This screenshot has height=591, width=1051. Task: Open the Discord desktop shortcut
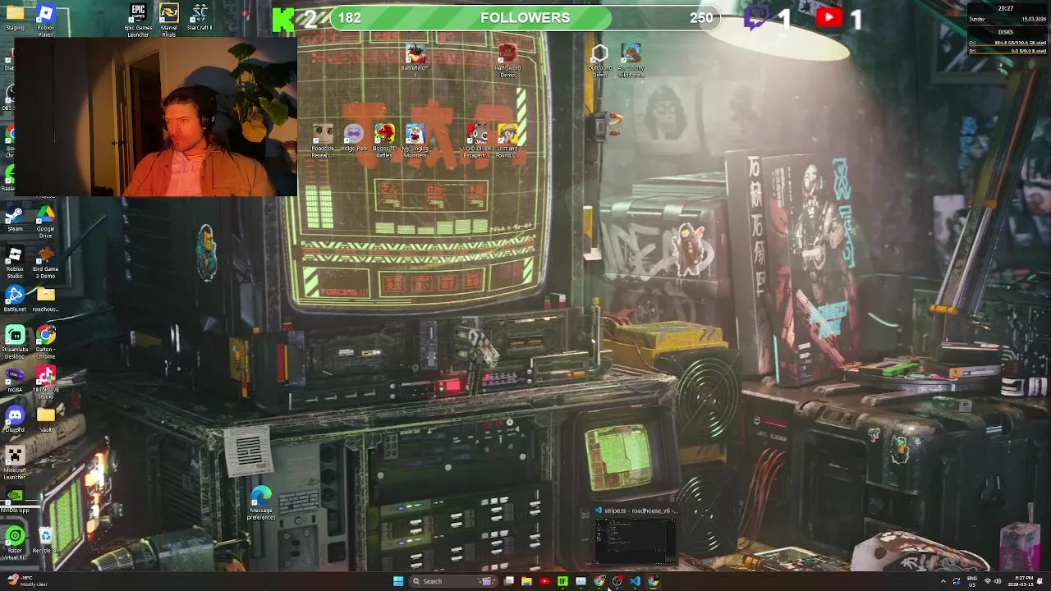(15, 419)
